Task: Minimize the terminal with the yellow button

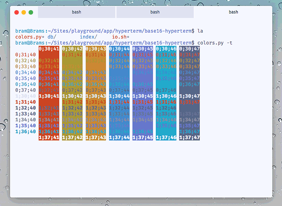Action: coord(24,12)
